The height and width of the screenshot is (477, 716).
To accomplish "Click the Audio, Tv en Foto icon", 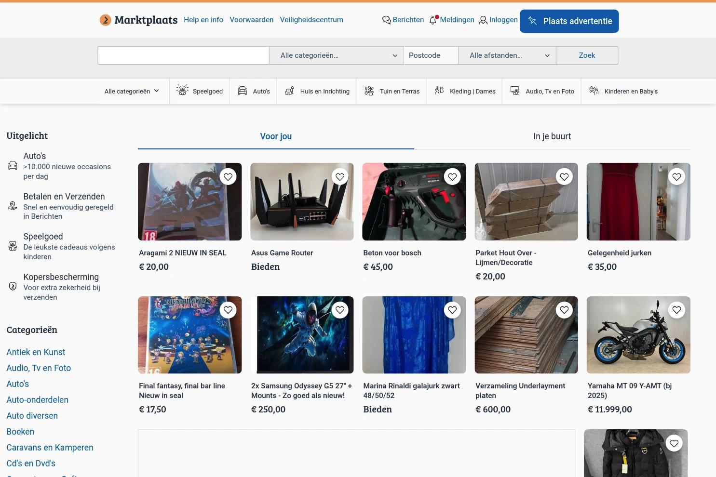I will (515, 91).
